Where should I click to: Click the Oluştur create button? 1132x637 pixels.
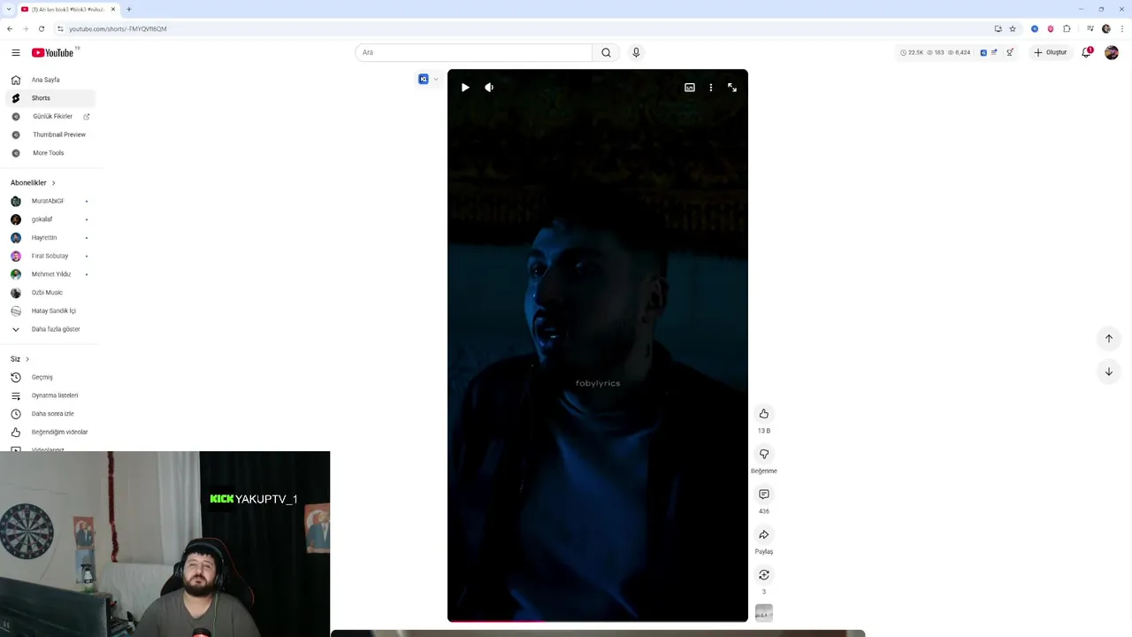1051,52
